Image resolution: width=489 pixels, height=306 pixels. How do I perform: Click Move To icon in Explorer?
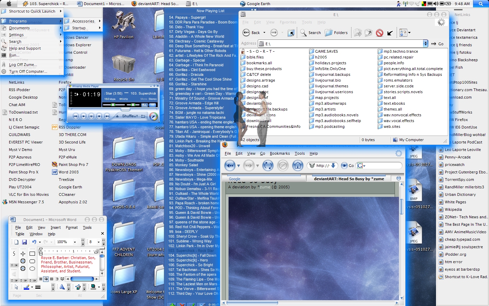coord(358,33)
